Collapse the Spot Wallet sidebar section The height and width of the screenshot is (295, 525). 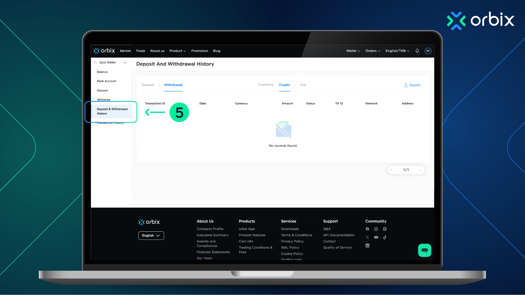[x=125, y=62]
